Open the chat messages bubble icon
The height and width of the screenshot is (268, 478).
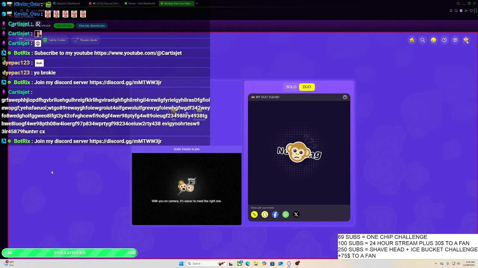(455, 40)
